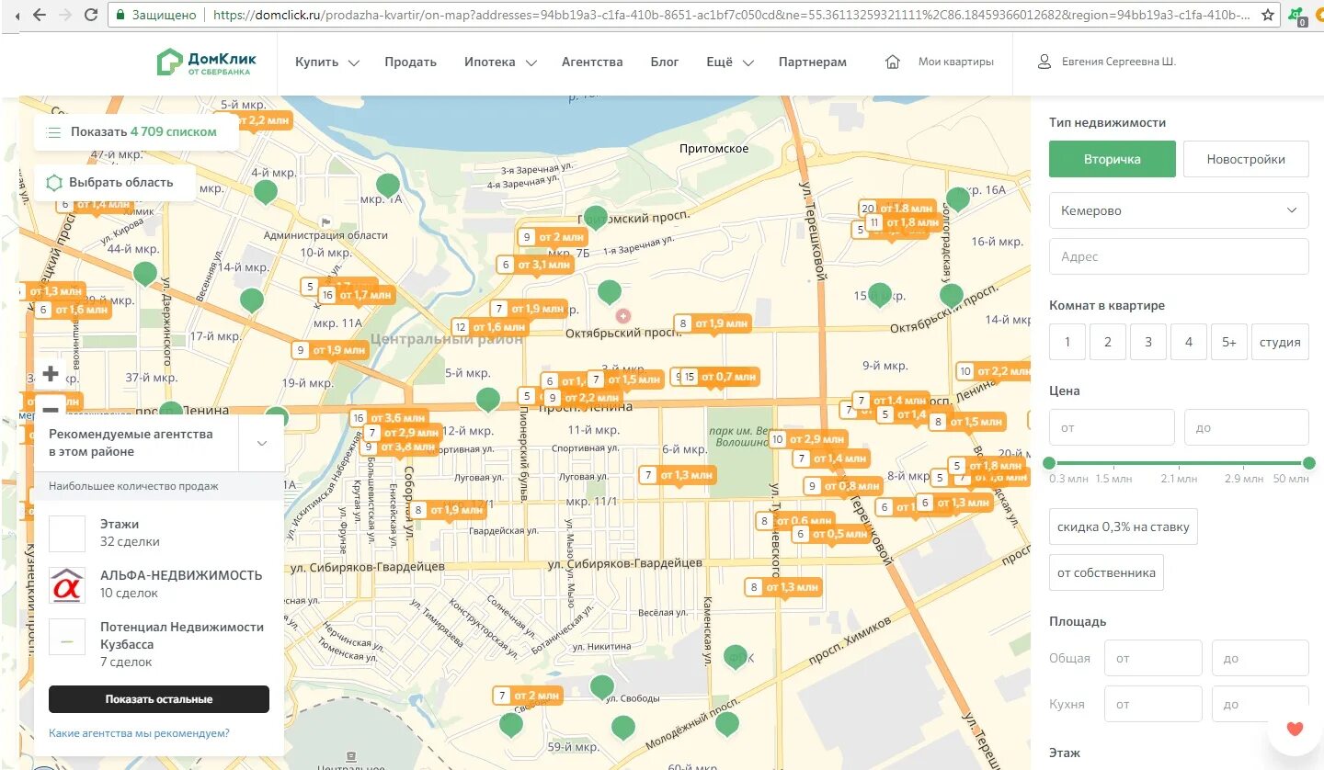Open the Этажи agency entry
Viewport: 1324px width, 770px height.
[x=159, y=533]
